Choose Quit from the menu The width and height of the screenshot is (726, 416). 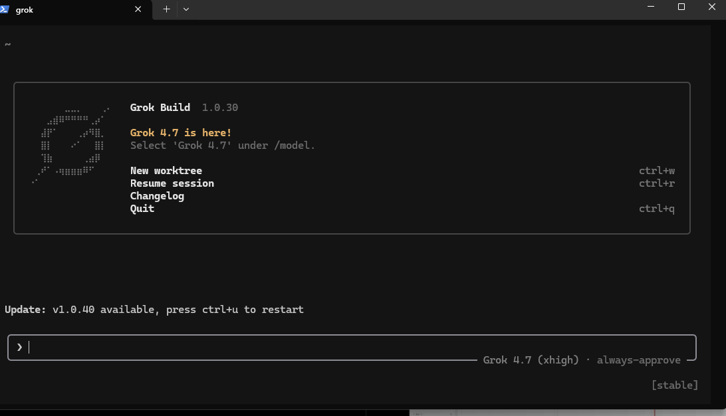pyautogui.click(x=142, y=209)
